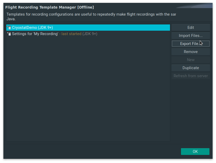Click empty space below Refresh from server
The image size is (216, 163).
click(191, 109)
